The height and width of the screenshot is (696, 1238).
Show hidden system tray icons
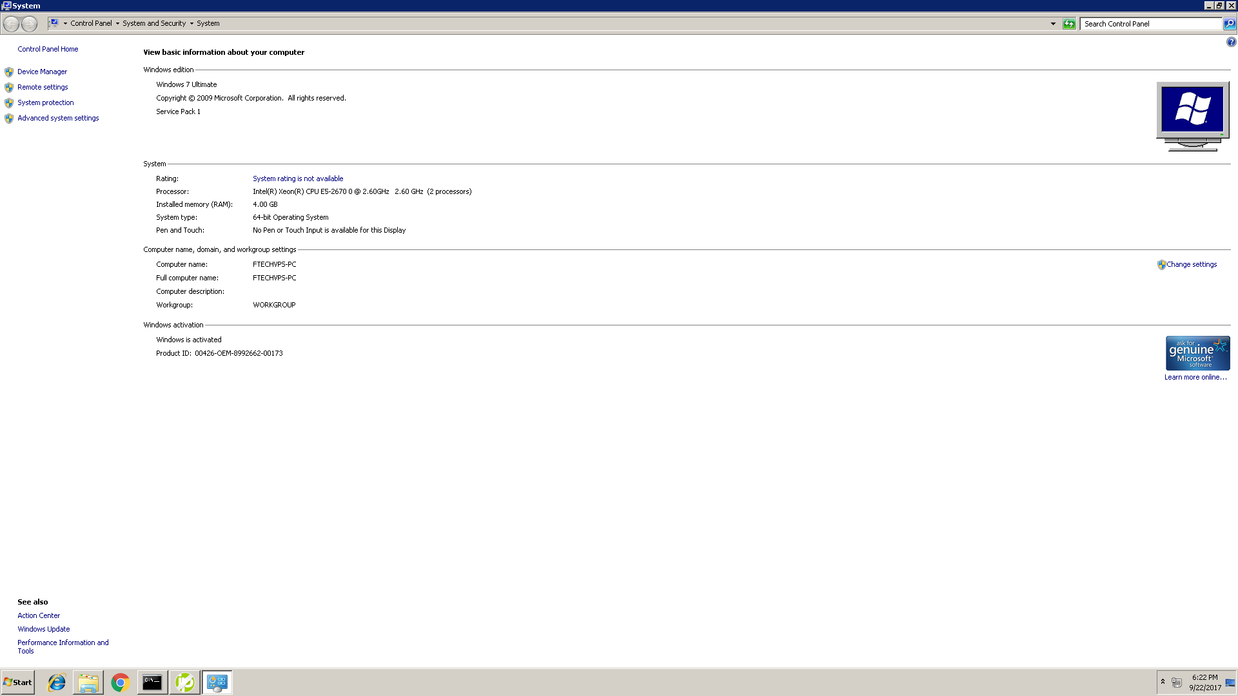click(x=1163, y=682)
